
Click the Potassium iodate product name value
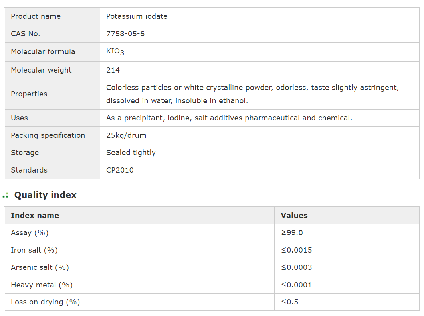coord(137,16)
